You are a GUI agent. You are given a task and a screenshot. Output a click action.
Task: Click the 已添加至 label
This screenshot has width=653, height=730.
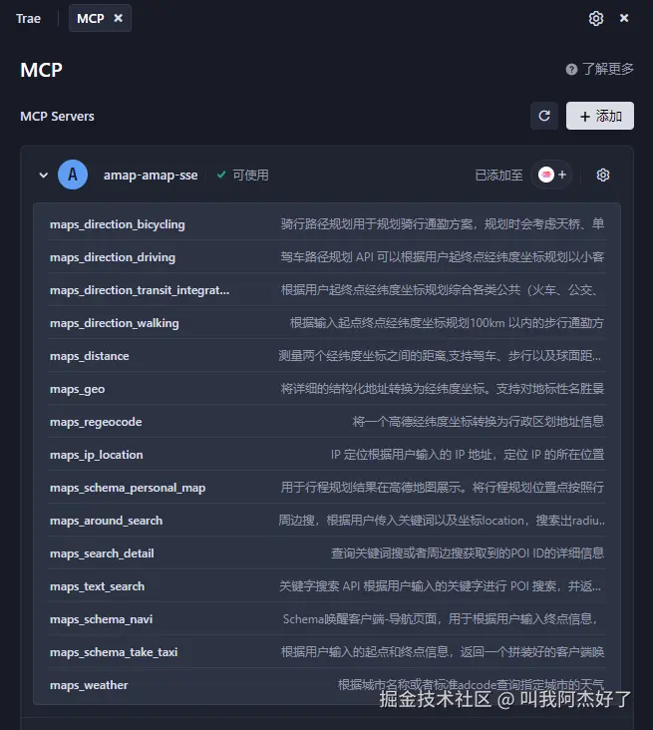point(498,176)
